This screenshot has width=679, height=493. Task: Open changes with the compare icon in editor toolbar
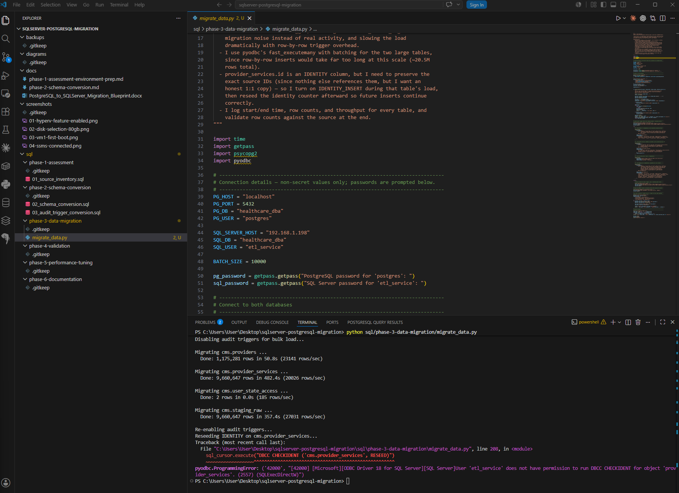click(x=653, y=18)
